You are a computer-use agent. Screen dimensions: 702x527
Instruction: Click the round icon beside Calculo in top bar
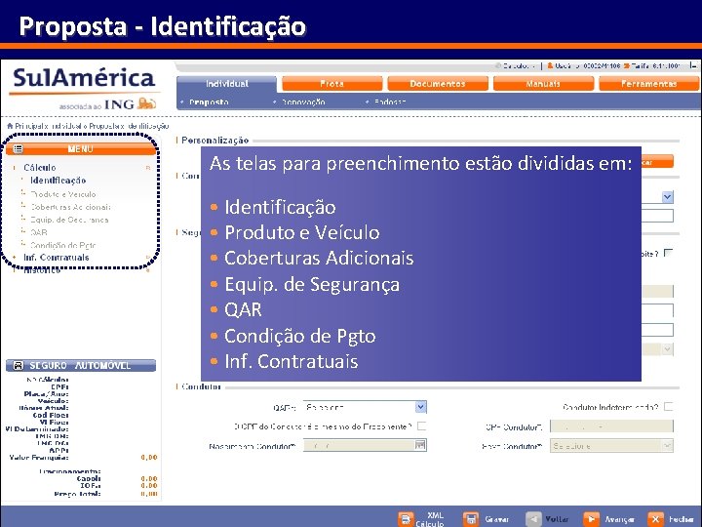[498, 66]
